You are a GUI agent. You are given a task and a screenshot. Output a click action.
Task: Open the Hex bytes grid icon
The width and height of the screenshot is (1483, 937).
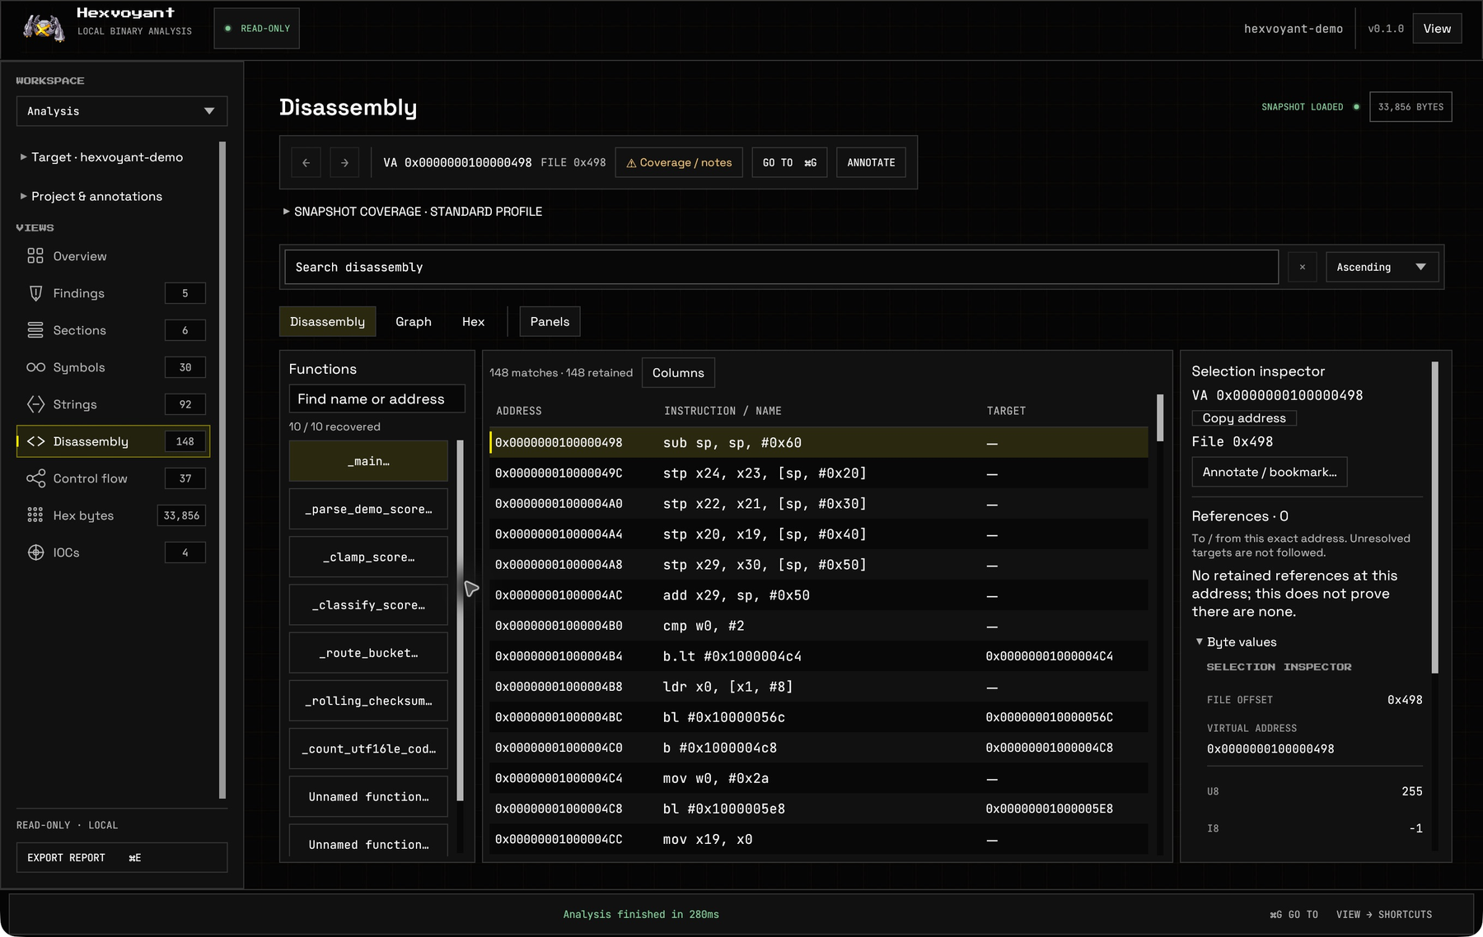pos(35,515)
